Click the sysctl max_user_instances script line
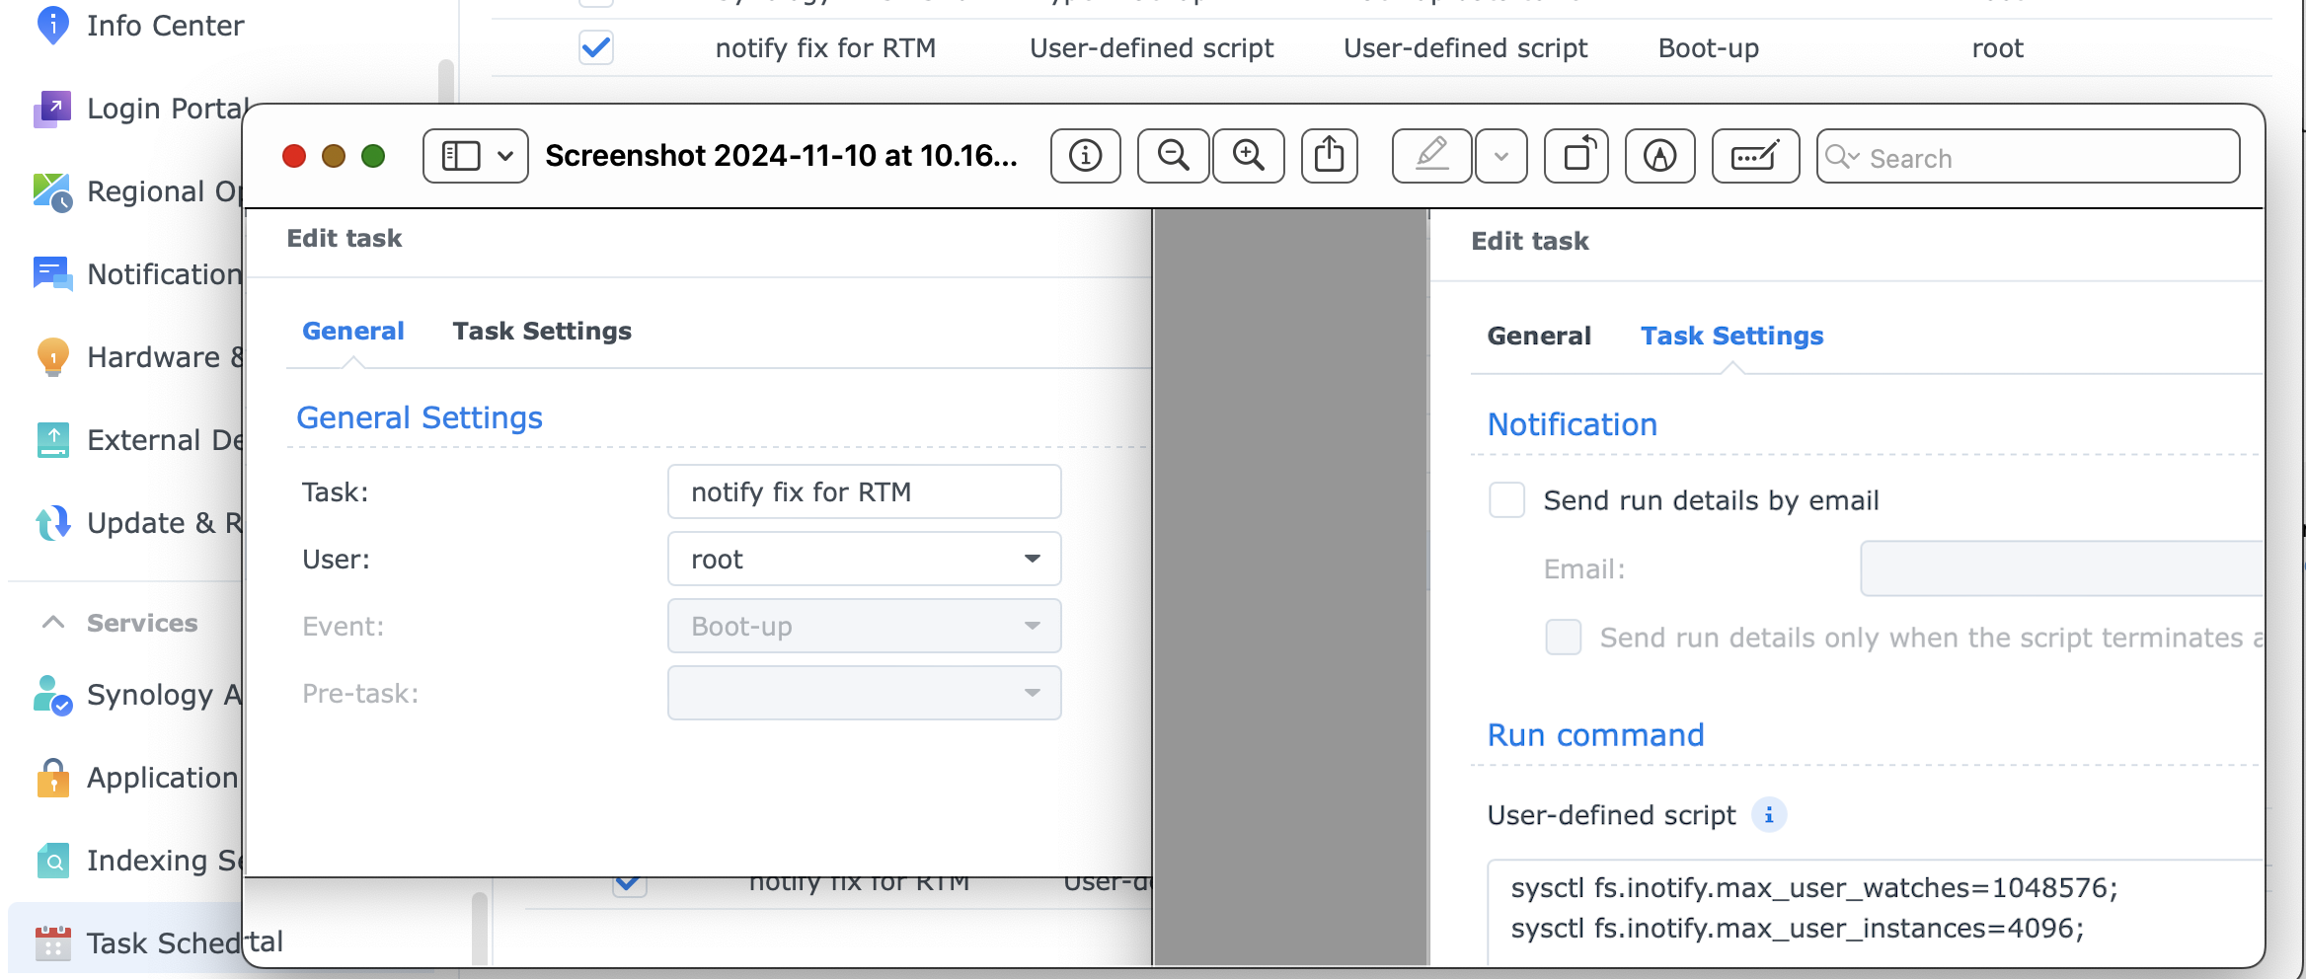The image size is (2306, 979). [1798, 929]
